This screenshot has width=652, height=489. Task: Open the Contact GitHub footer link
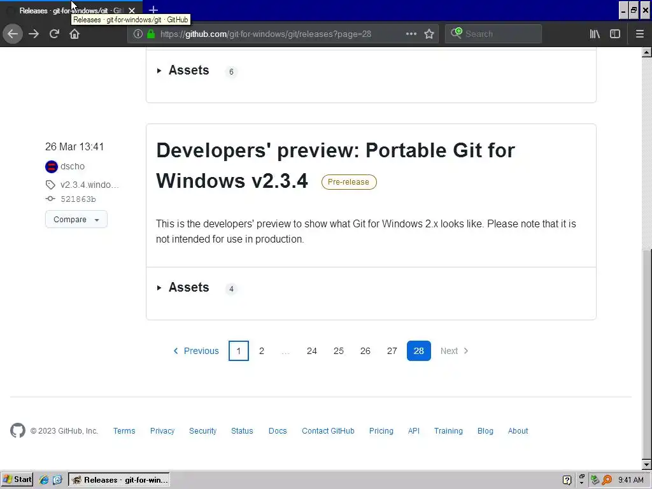coord(328,431)
